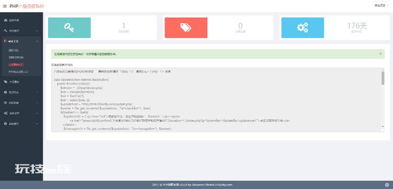Click inside the UpdateAction code text area
Image resolution: width=393 pixels, height=189 pixels.
pos(216,99)
